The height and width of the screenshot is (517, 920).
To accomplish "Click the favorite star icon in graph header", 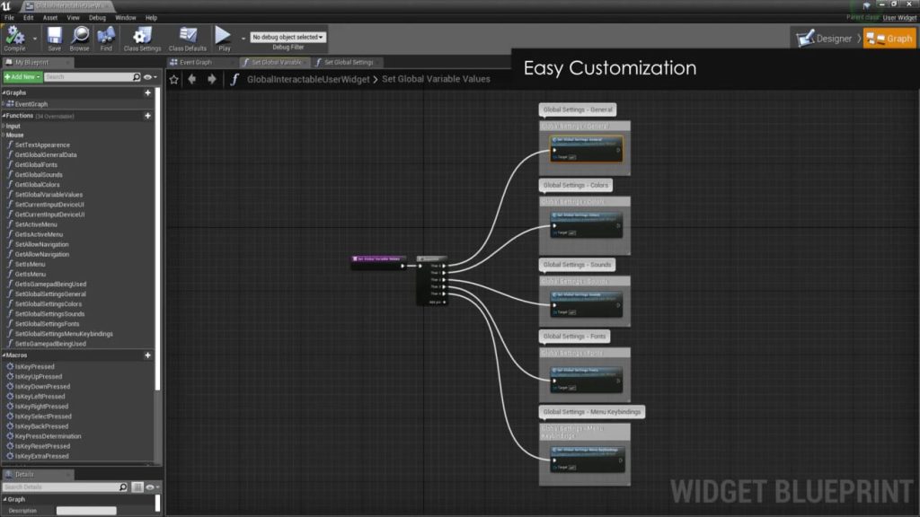I will pyautogui.click(x=174, y=79).
